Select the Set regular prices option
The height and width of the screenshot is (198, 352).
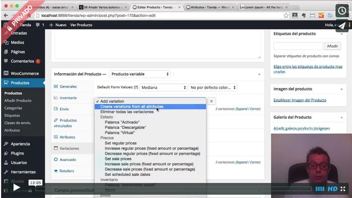[x=150, y=143]
